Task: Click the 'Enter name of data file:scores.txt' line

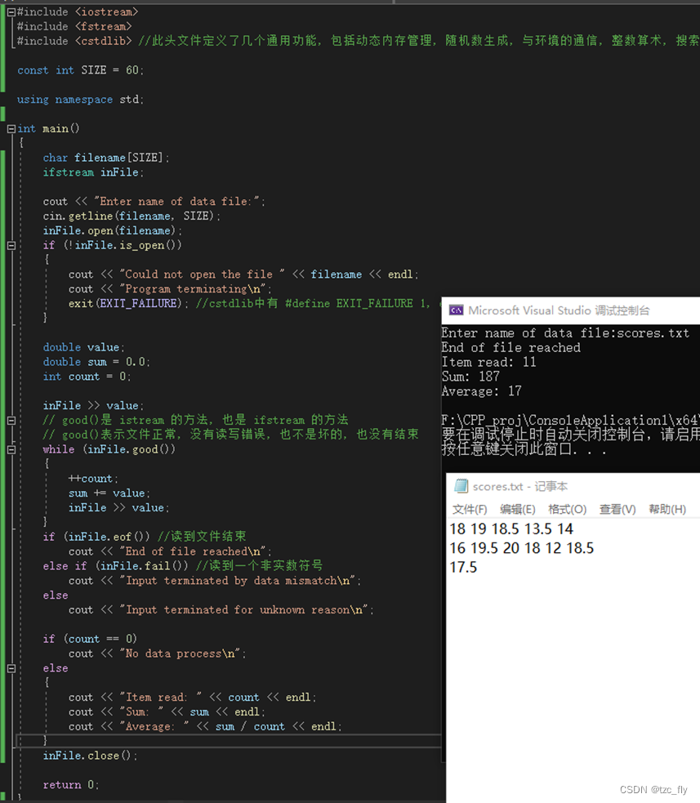Action: pyautogui.click(x=565, y=333)
